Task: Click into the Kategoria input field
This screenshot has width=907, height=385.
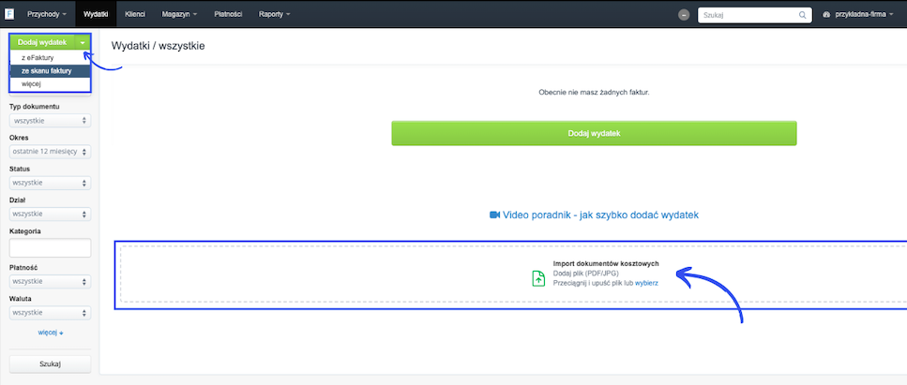Action: click(x=51, y=248)
